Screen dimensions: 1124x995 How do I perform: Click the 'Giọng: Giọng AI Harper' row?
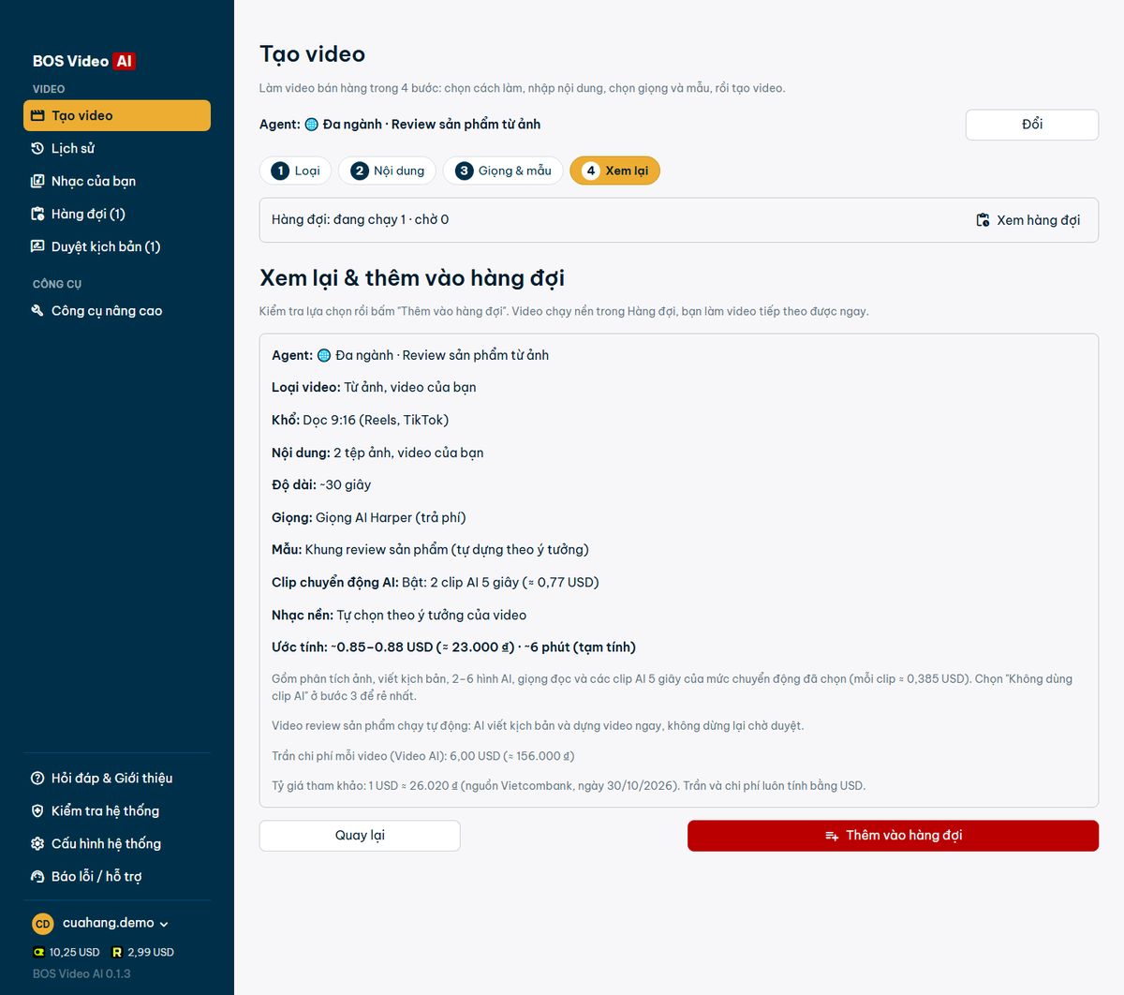(368, 517)
